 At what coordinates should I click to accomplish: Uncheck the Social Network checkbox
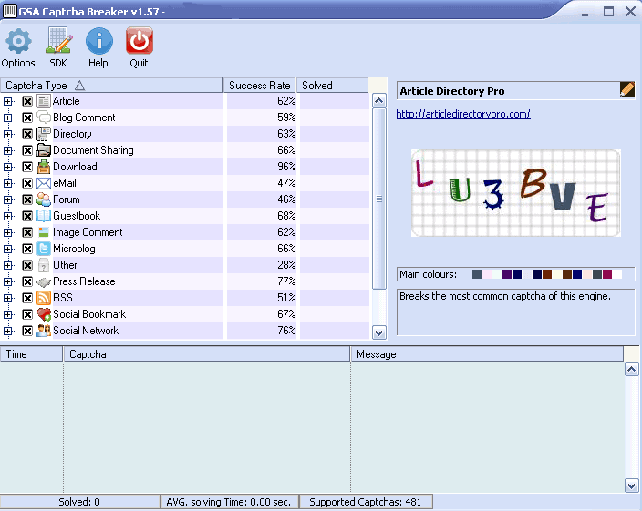click(27, 331)
